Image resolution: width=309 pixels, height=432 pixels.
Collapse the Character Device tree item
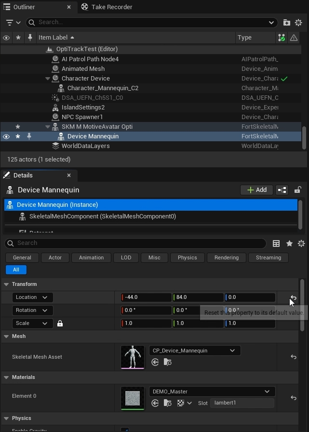[48, 79]
